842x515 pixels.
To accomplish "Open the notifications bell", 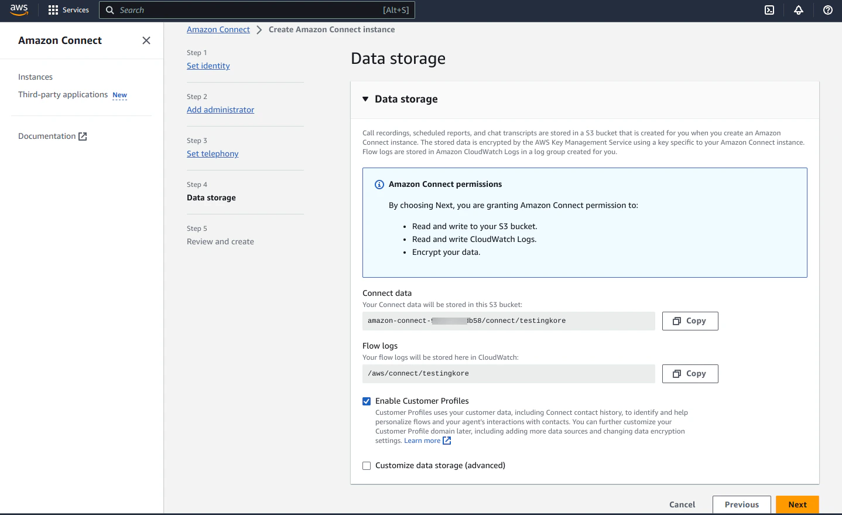I will click(x=798, y=10).
